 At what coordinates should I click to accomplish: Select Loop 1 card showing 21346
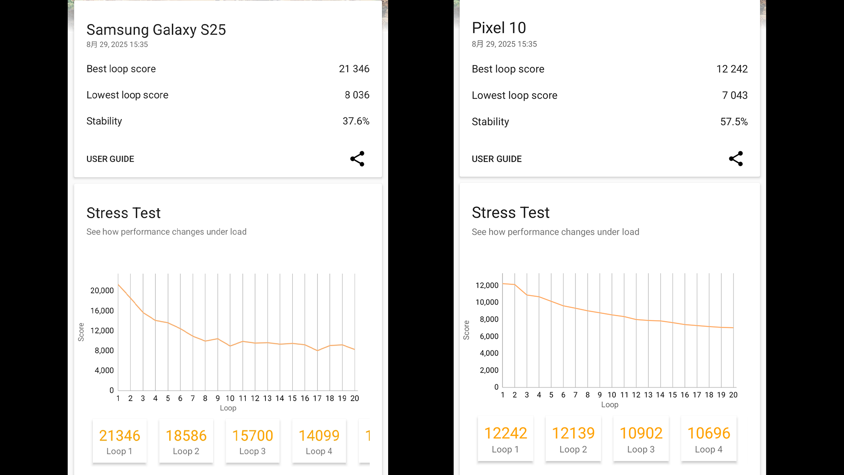[x=120, y=441]
